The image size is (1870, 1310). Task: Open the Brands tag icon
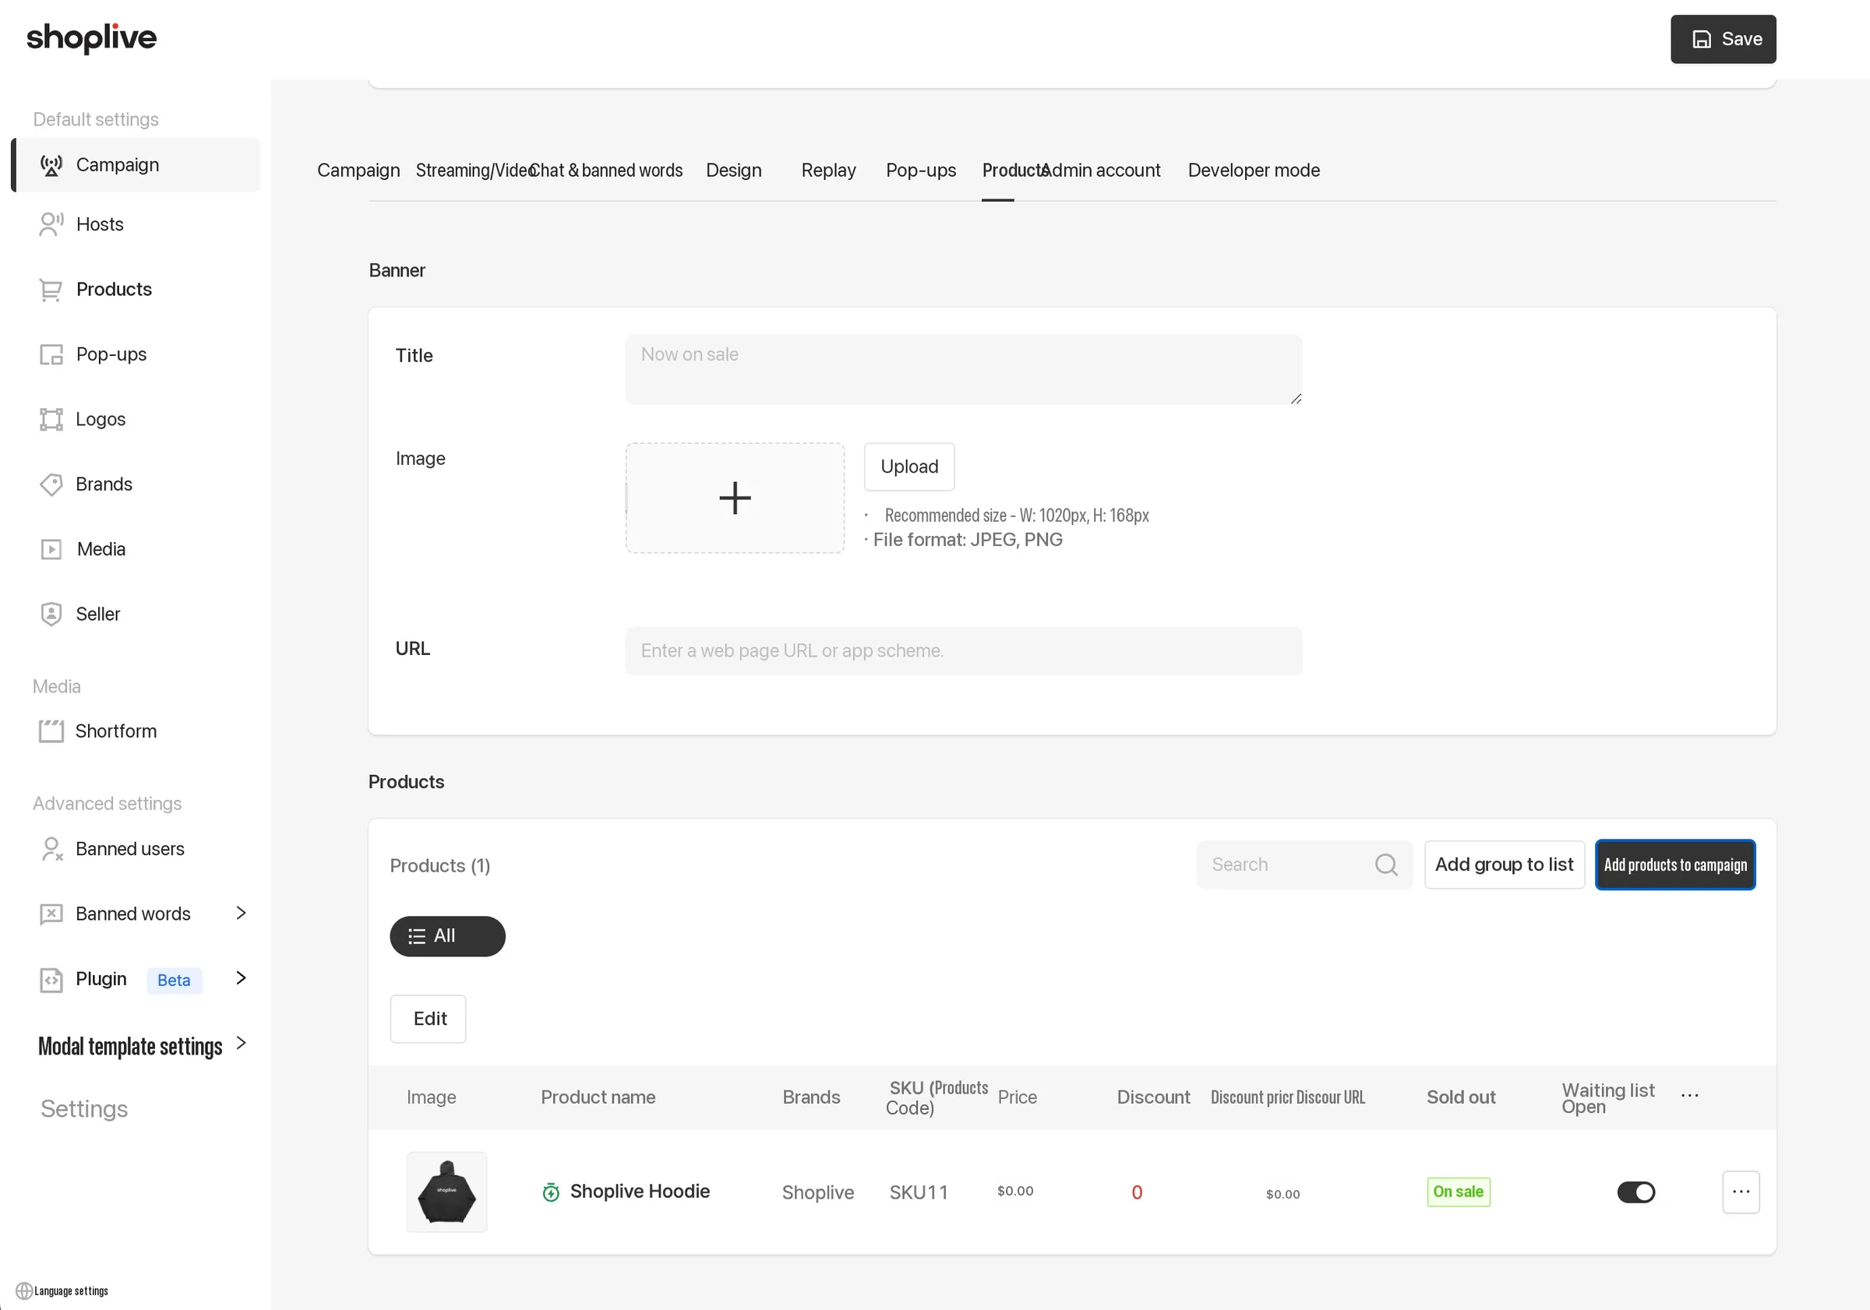click(51, 484)
